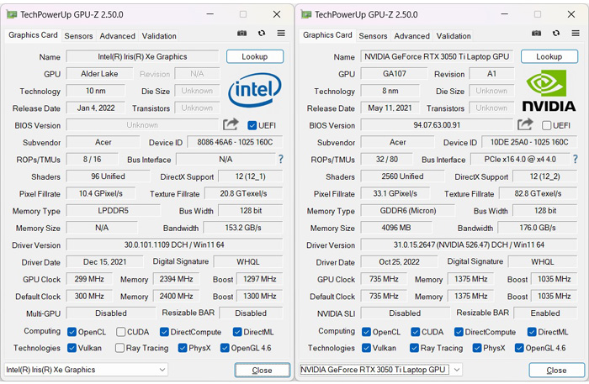This screenshot has height=384, width=589.
Task: Click BIOS Version field 94.07.63.00.91
Action: pos(437,125)
